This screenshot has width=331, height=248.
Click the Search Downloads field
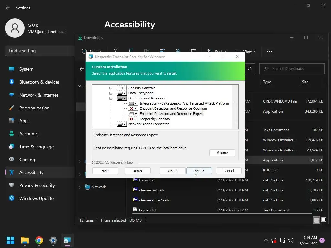click(292, 69)
